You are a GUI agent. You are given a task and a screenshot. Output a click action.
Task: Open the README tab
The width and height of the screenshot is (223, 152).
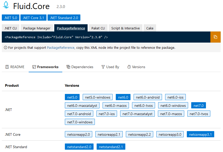point(15,67)
